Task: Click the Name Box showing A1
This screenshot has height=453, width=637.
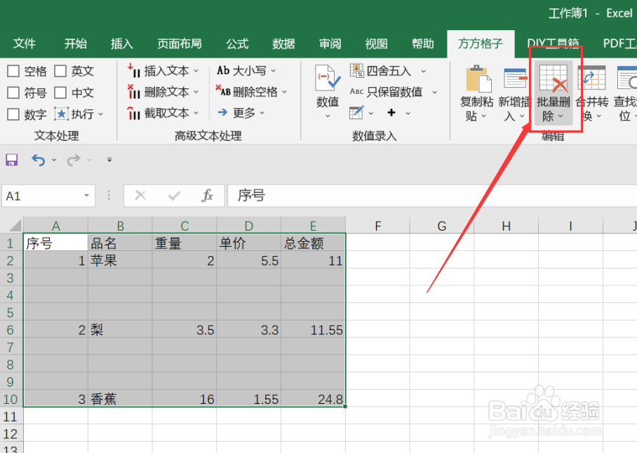Action: (x=42, y=196)
